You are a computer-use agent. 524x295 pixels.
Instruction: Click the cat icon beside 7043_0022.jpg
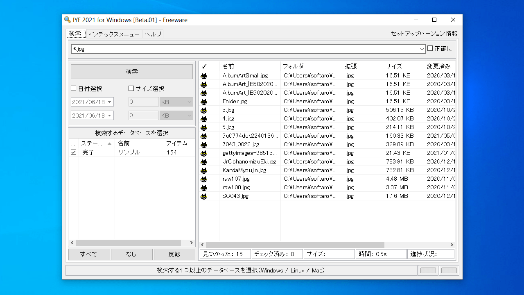203,144
